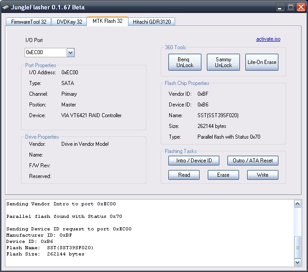Click the Port Properties I/O Address value '0xEC00'
This screenshot has height=272, width=308.
(70, 72)
